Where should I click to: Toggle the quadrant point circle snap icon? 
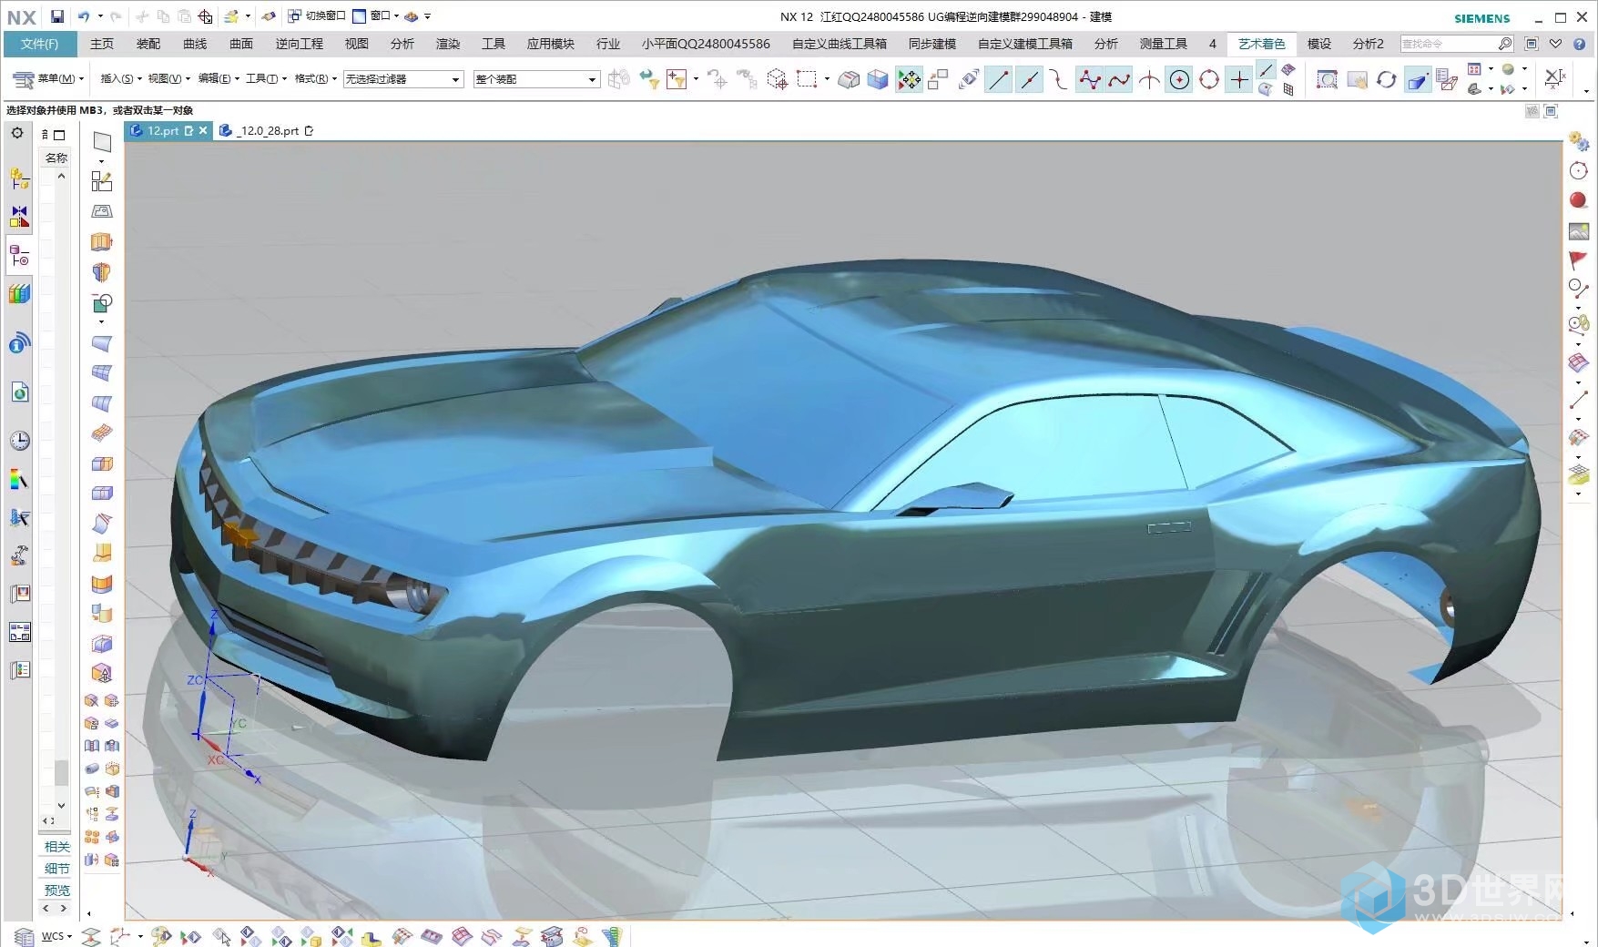[1209, 80]
